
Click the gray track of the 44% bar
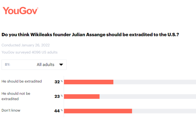(x=164, y=111)
